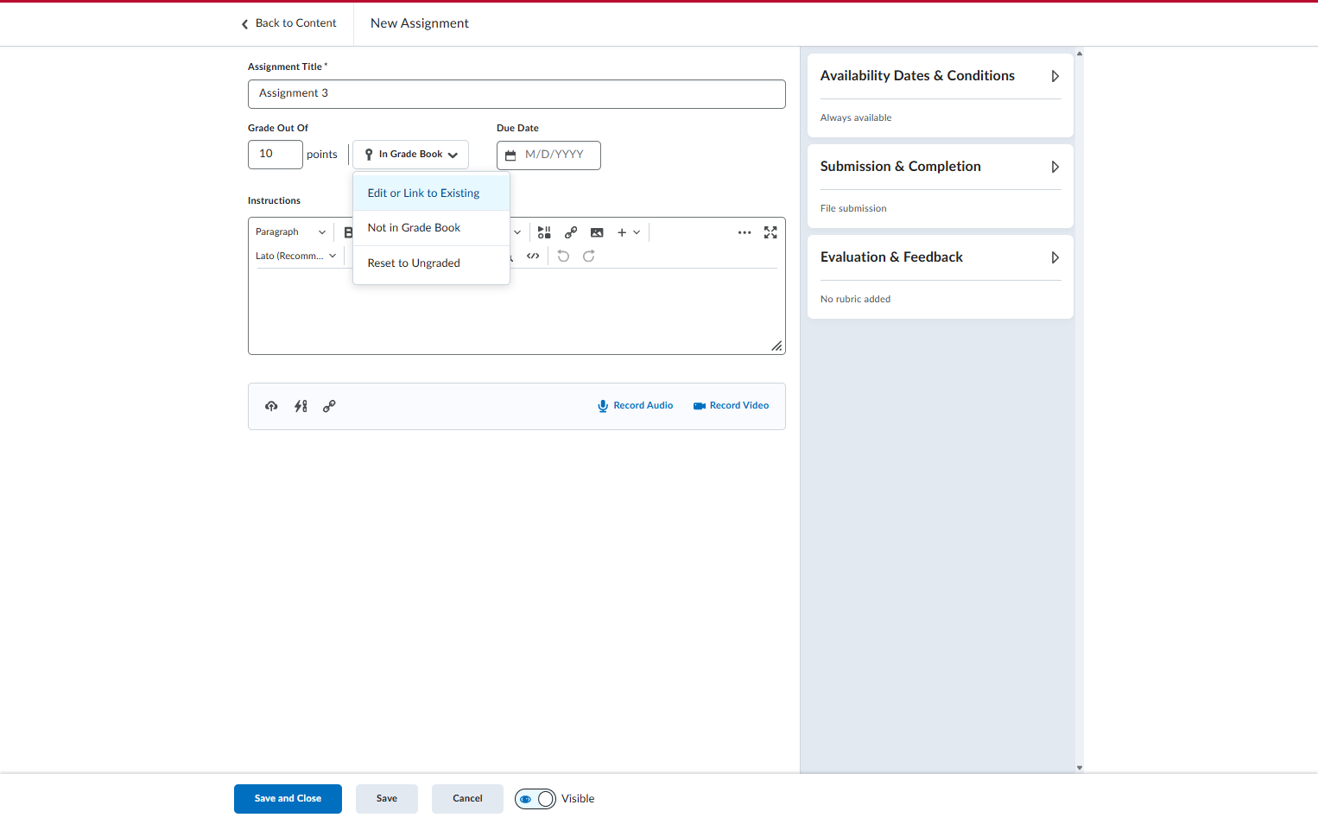Click the redo icon in editor
Image resolution: width=1318 pixels, height=824 pixels.
click(589, 256)
